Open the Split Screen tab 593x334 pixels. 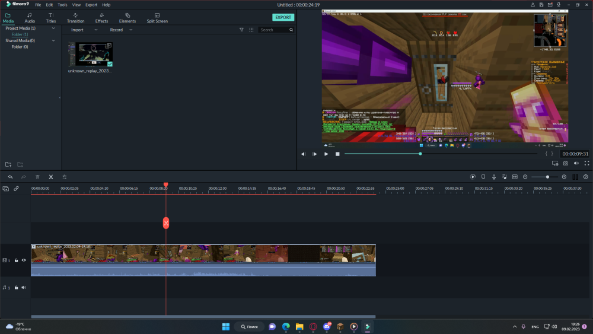157,18
